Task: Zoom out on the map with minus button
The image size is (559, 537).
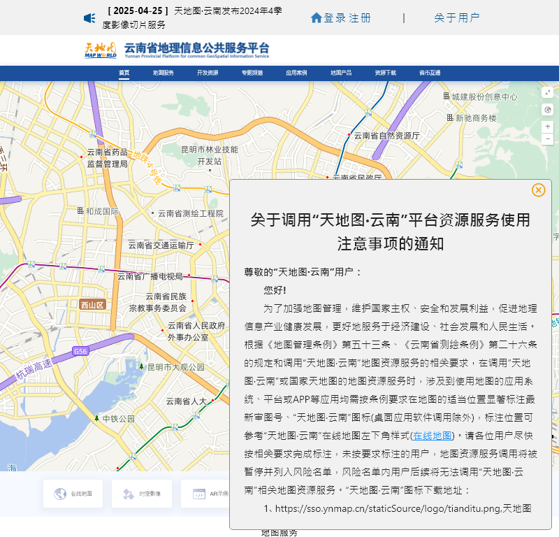Action: point(547,139)
